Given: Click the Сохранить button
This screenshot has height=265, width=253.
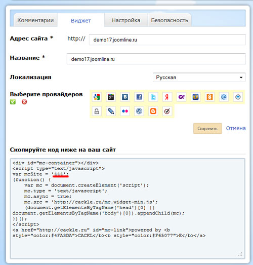Looking at the screenshot, I should pyautogui.click(x=207, y=129).
